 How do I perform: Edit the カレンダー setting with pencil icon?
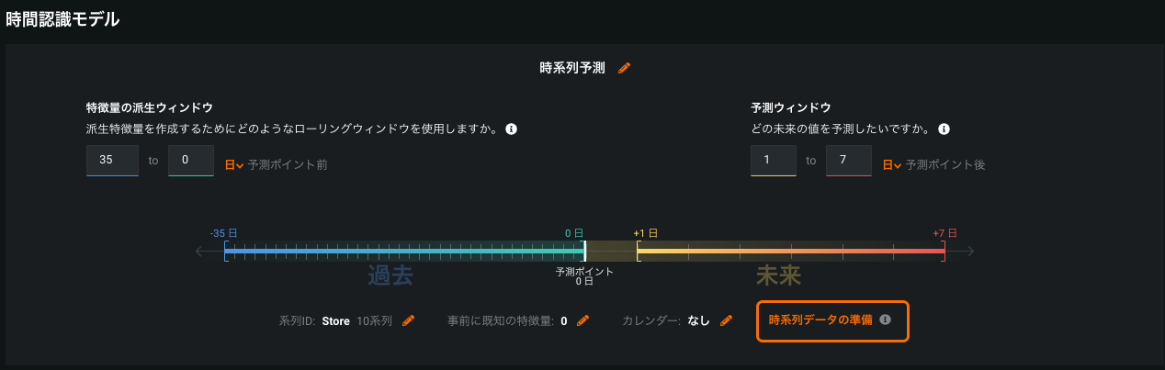click(726, 320)
